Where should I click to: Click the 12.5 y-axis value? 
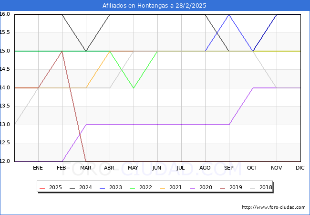[x=5, y=143]
